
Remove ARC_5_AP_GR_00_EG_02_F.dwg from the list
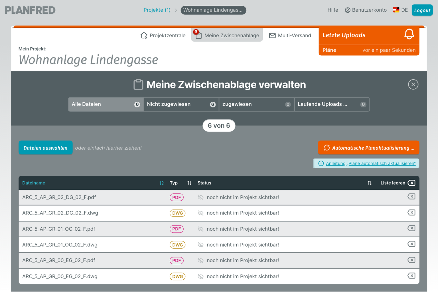[411, 275]
